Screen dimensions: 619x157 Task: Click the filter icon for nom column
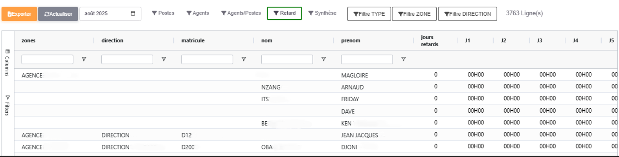(x=323, y=59)
